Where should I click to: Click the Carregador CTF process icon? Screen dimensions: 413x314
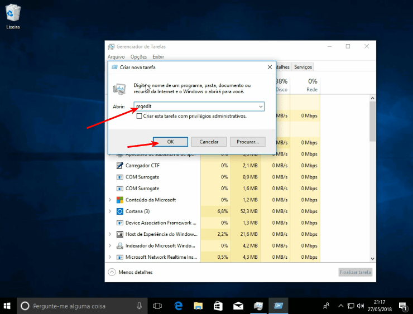120,166
